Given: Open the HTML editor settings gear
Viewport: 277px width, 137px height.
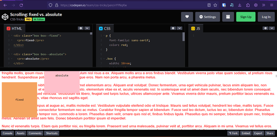Looking at the screenshot, I should click(x=80, y=28).
